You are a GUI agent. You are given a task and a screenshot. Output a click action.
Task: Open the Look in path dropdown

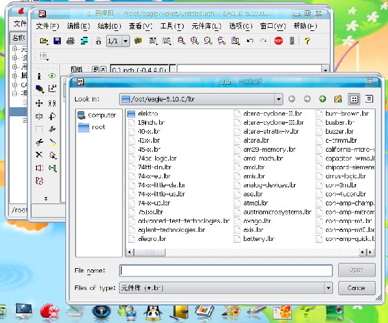click(279, 99)
